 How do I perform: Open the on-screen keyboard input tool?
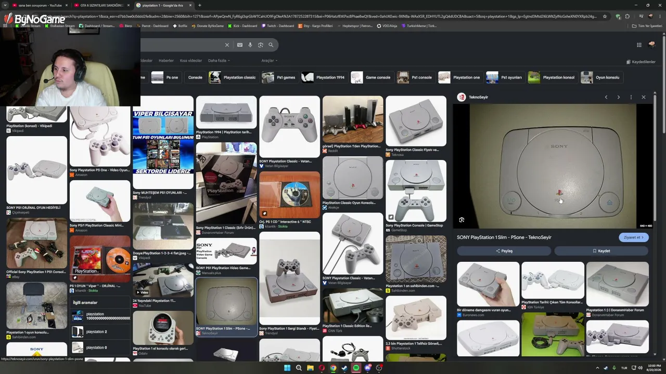240,45
